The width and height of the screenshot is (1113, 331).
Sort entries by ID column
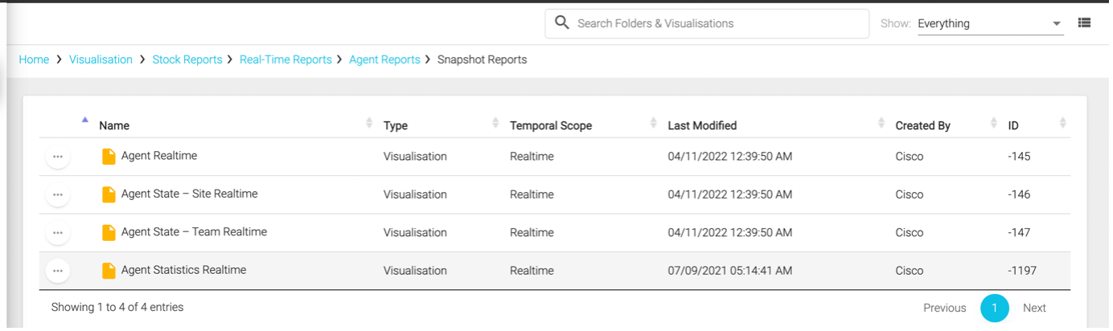coord(1013,125)
